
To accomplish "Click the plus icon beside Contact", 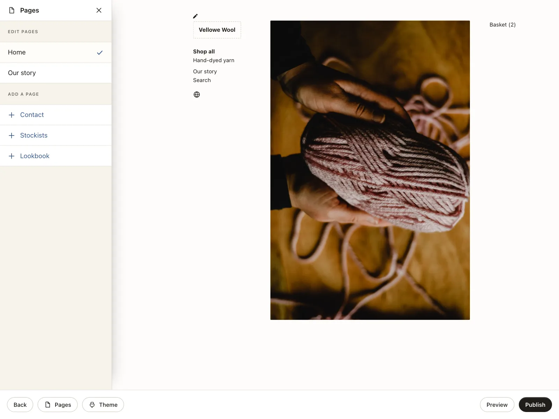I will pos(12,115).
